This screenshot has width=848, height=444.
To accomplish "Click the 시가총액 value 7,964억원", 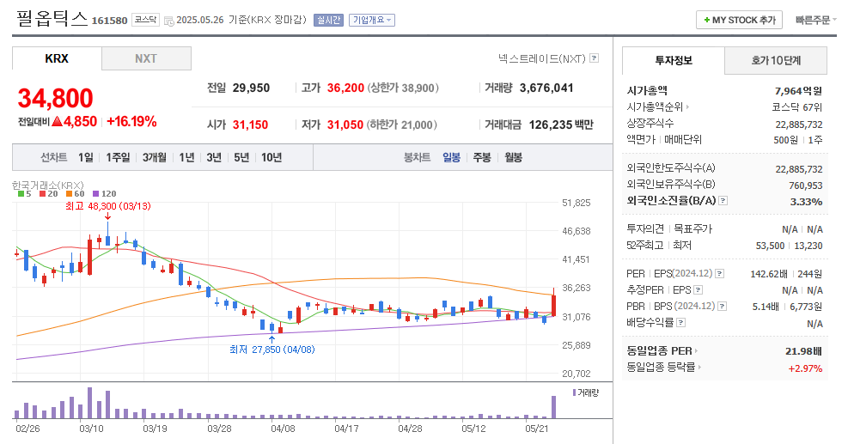I will 798,91.
